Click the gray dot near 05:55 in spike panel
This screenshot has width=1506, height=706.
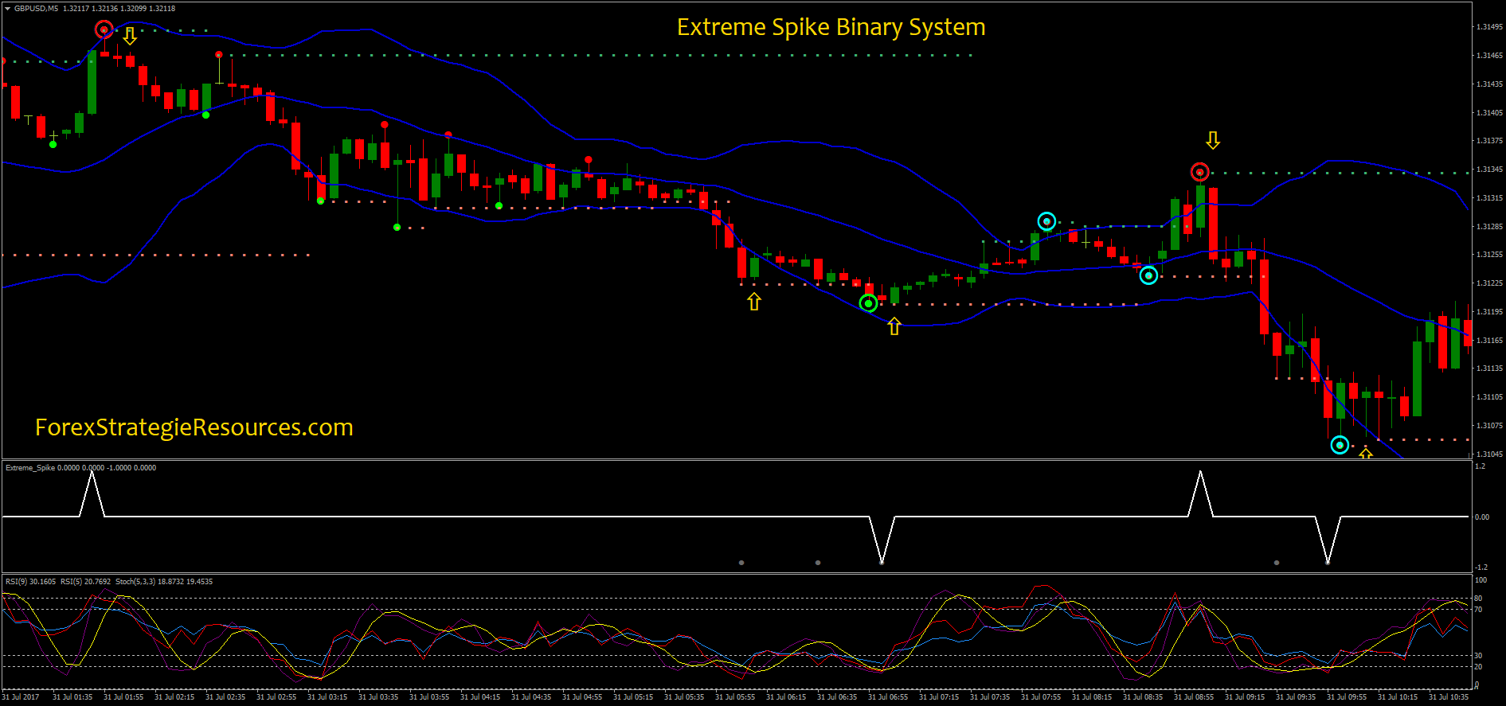click(741, 563)
